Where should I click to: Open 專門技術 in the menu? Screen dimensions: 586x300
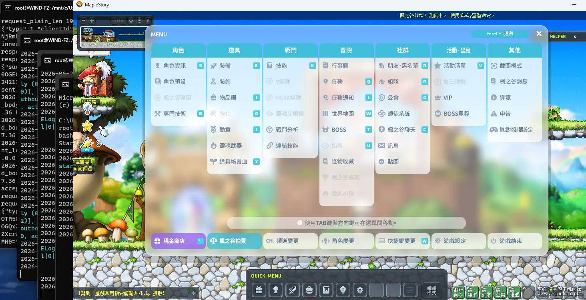(179, 114)
